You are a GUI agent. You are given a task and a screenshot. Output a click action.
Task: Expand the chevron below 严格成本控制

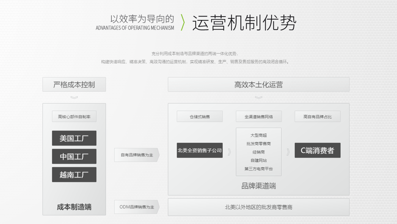[74, 97]
